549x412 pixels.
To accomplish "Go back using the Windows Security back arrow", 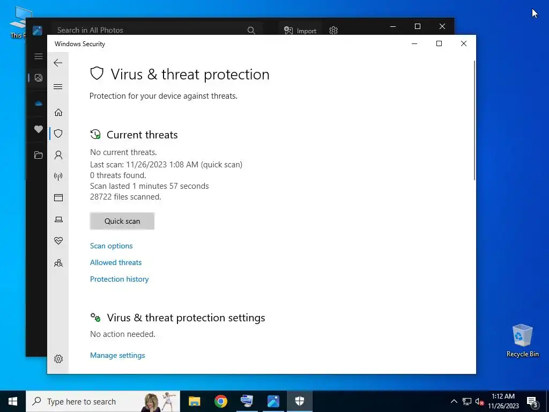I will click(x=58, y=63).
